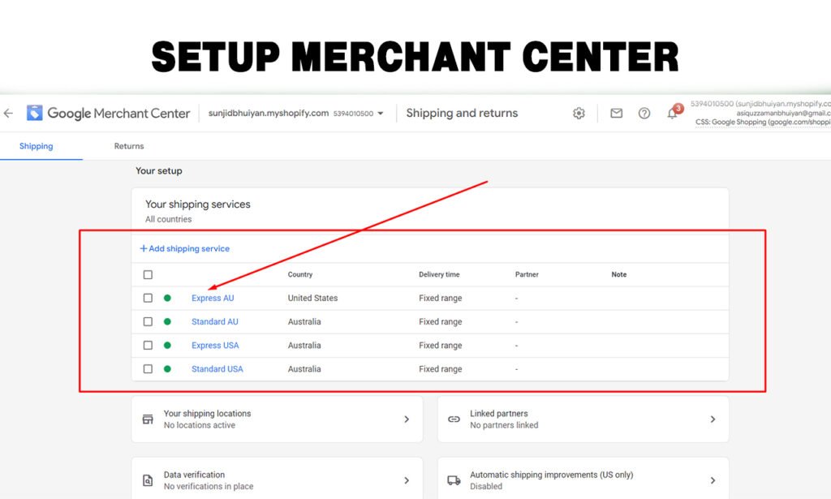Click the green status dot for Standard AU
The image size is (831, 499).
[x=167, y=321]
